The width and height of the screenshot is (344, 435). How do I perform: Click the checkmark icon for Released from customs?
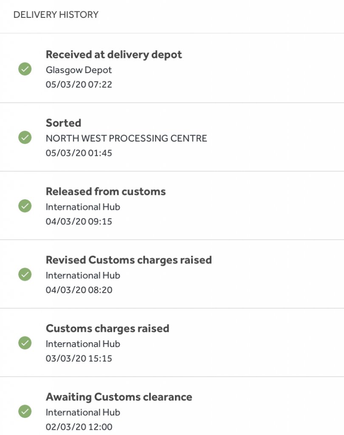[x=25, y=206]
